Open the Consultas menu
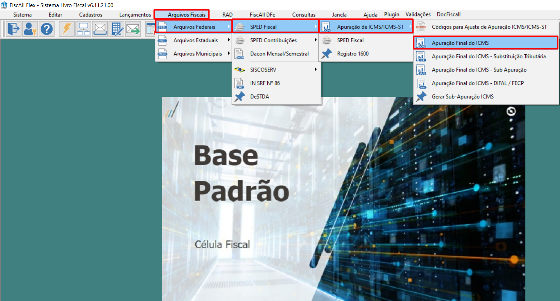Image resolution: width=560 pixels, height=301 pixels. coord(304,15)
